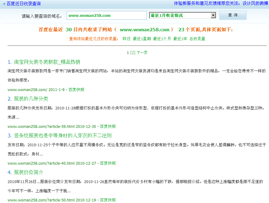Open 百度快照 for the article-50 result
Viewport: 269px width, 203px height.
[108, 200]
